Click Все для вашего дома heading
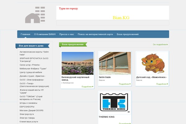186x124 pixels. pyautogui.click(x=31, y=46)
